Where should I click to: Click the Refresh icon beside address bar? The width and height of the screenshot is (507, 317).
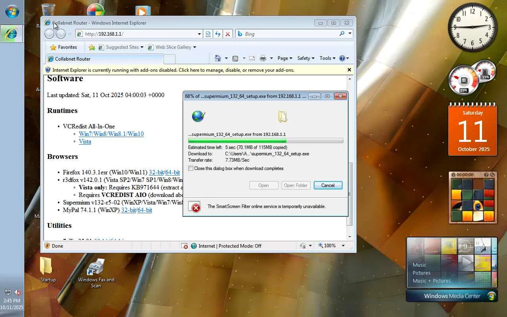[x=218, y=34]
